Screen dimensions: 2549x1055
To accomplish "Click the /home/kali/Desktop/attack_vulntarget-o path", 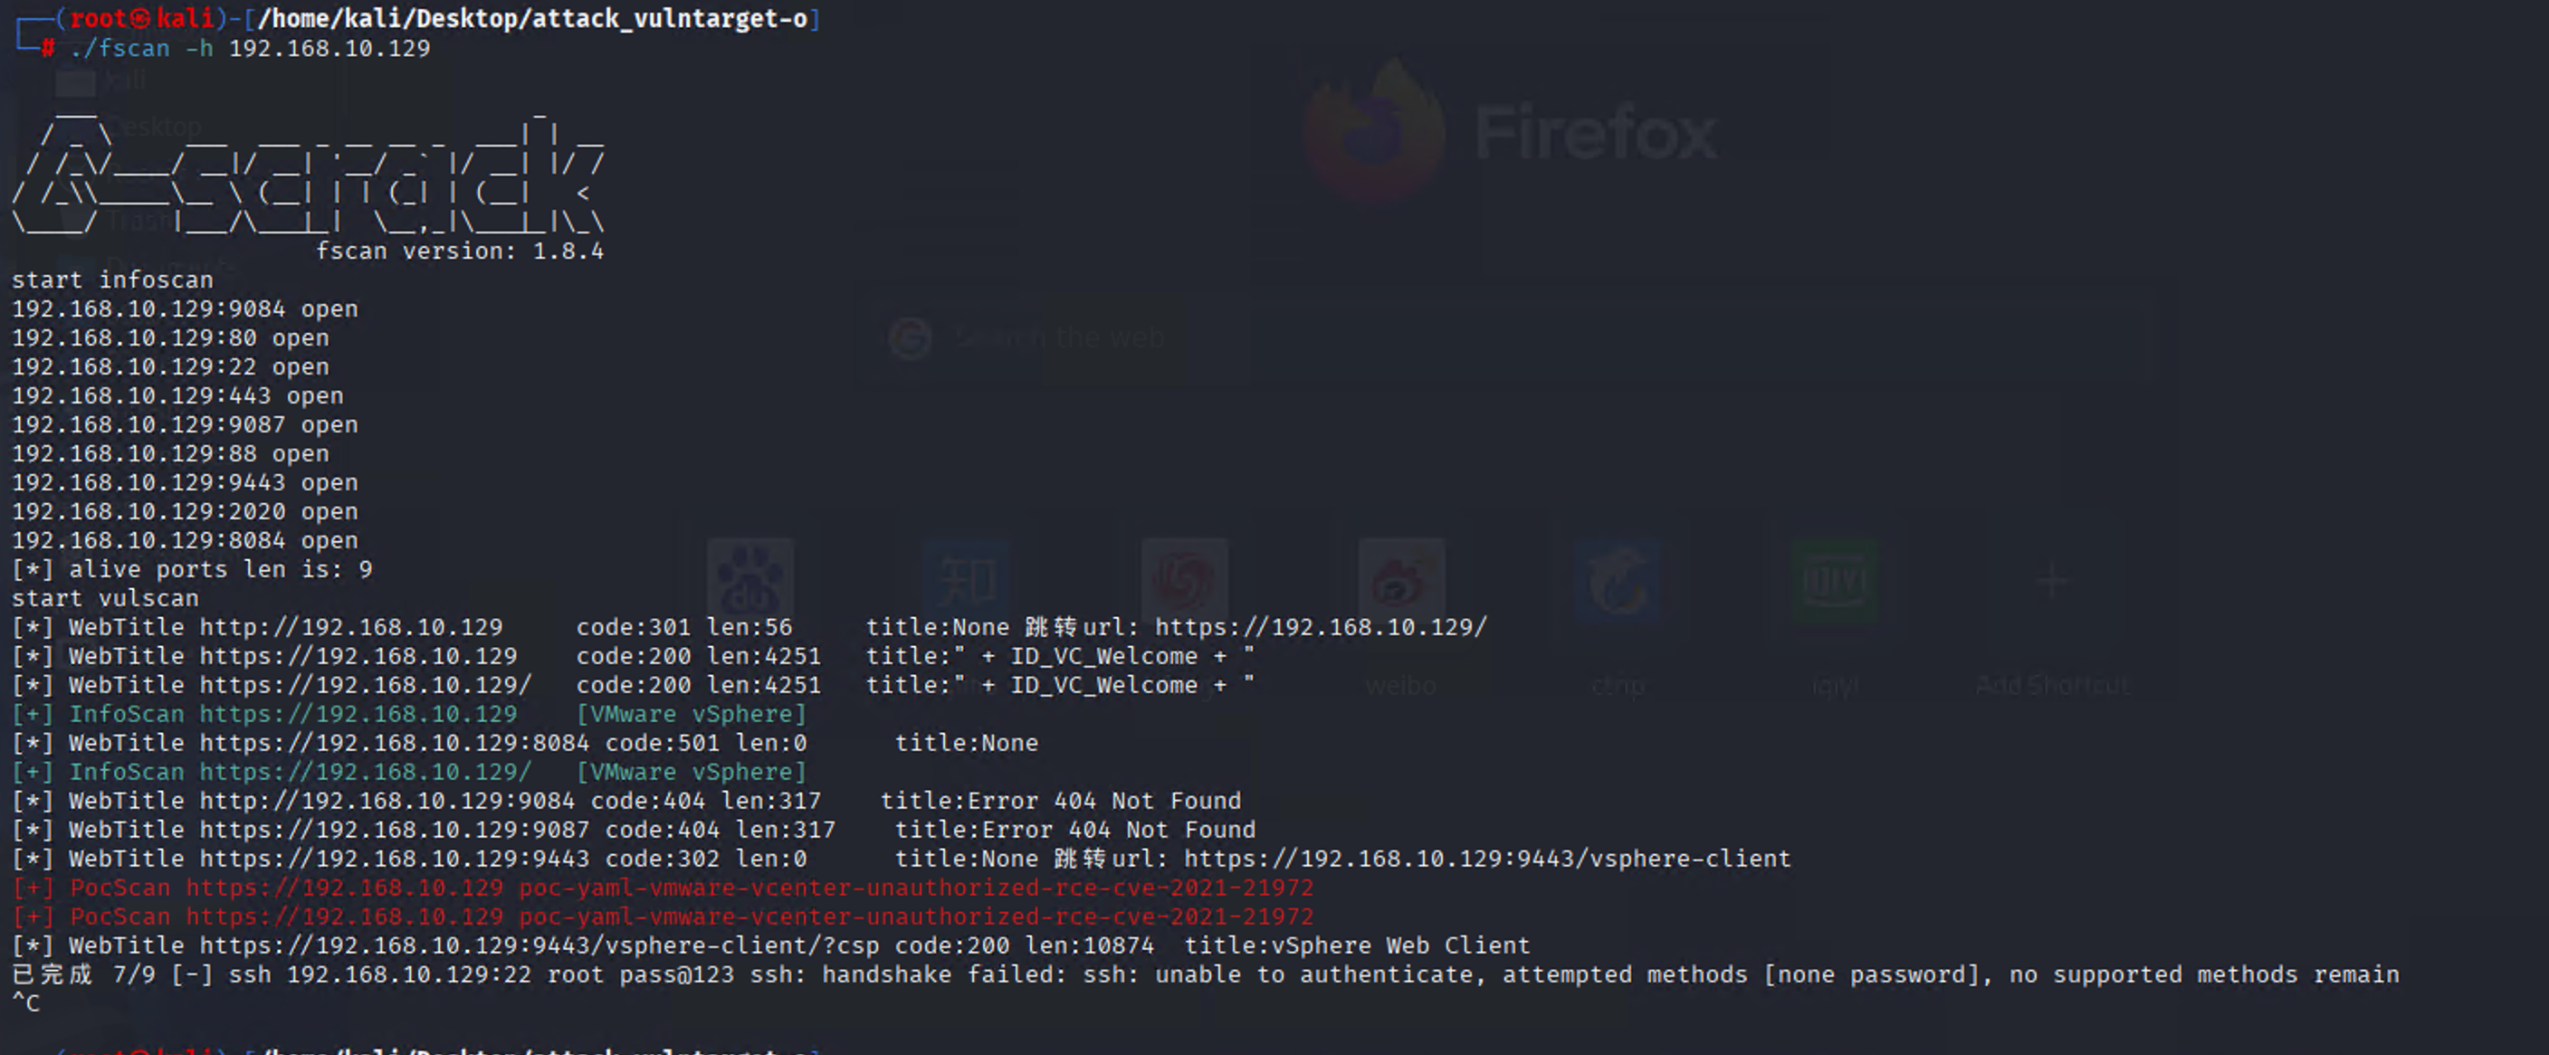I will coord(532,19).
